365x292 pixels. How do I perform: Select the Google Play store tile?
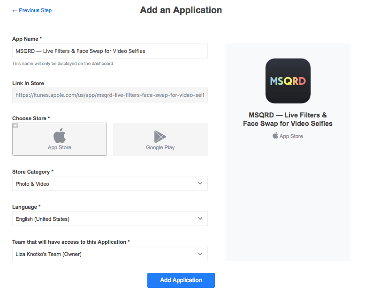[x=160, y=139]
